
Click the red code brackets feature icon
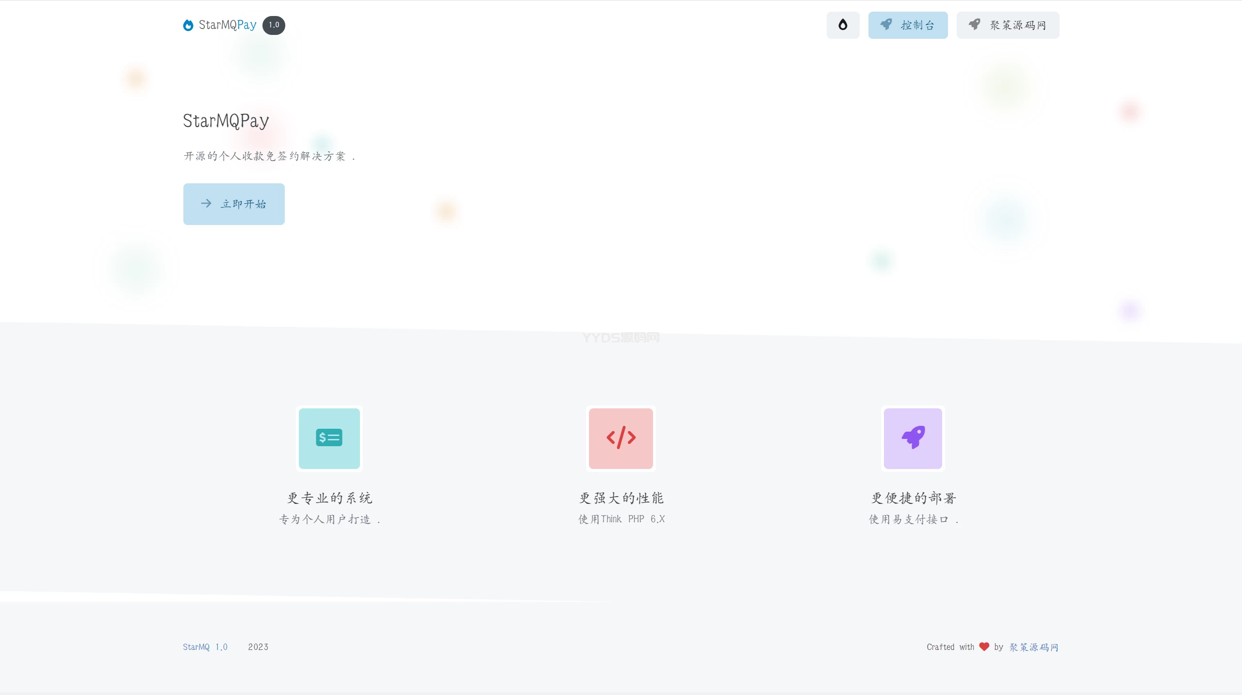pyautogui.click(x=621, y=438)
